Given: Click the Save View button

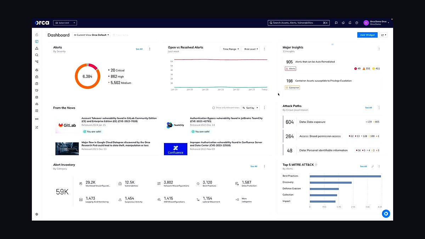Looking at the screenshot, I should tap(120, 35).
